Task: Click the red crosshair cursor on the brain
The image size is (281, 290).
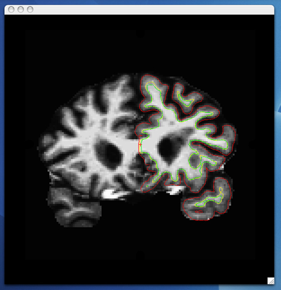Action: point(140,144)
